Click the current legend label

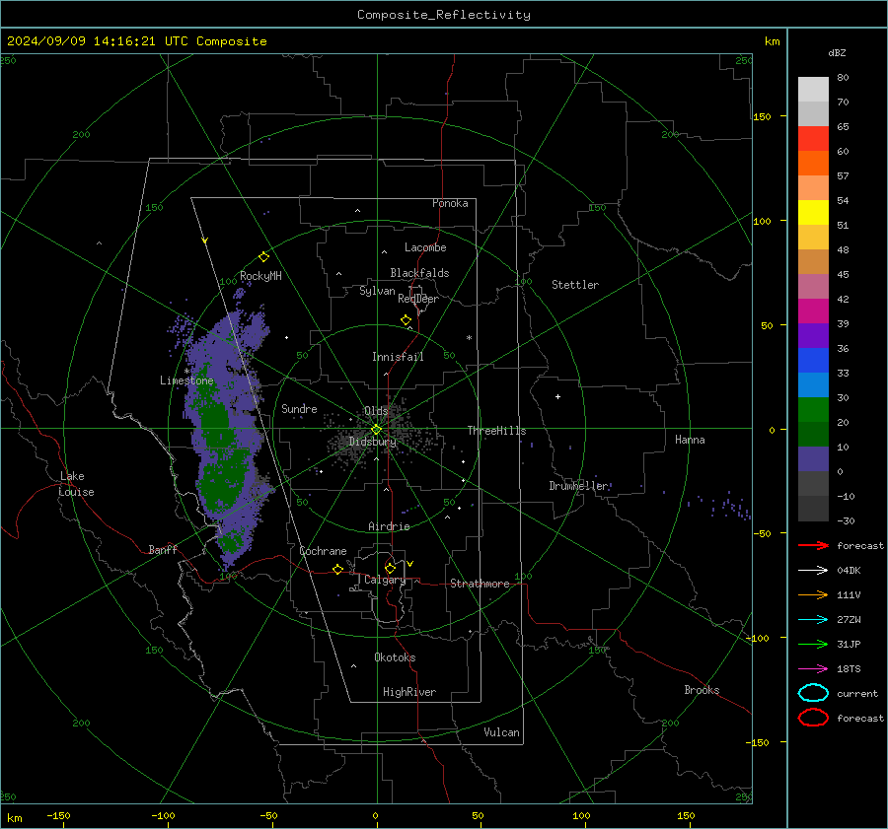[857, 693]
